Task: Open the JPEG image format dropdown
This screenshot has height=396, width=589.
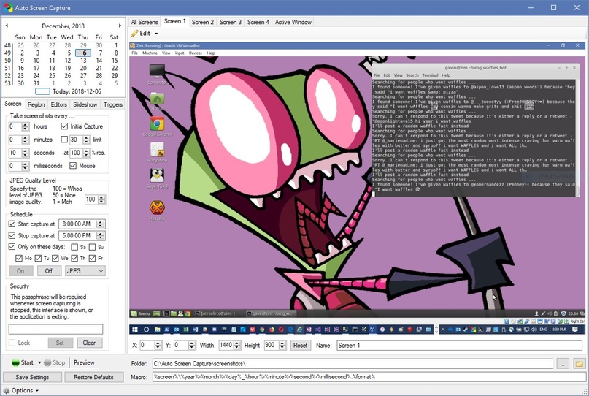Action: (85, 271)
